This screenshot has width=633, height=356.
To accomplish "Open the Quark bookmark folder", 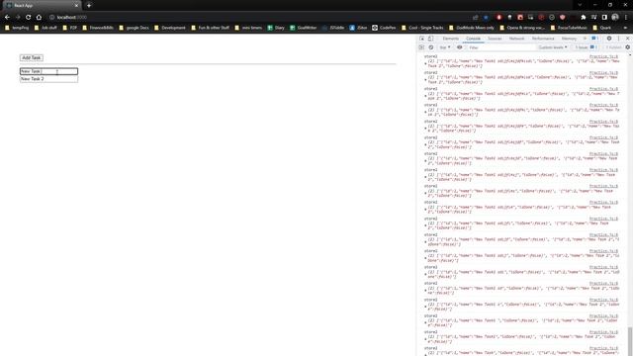I will [x=602, y=28].
